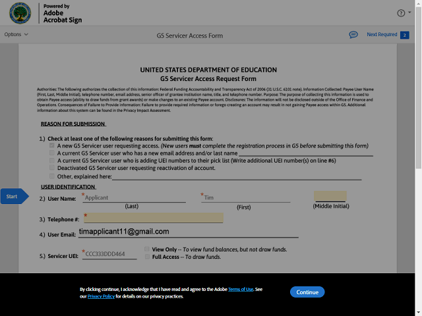Click the new email/last name blank line

[306, 153]
